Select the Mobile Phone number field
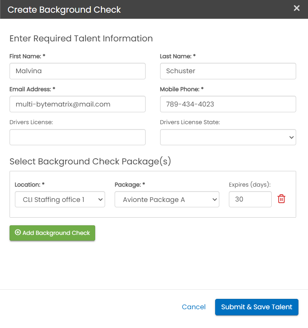The image size is (308, 328). click(x=228, y=104)
